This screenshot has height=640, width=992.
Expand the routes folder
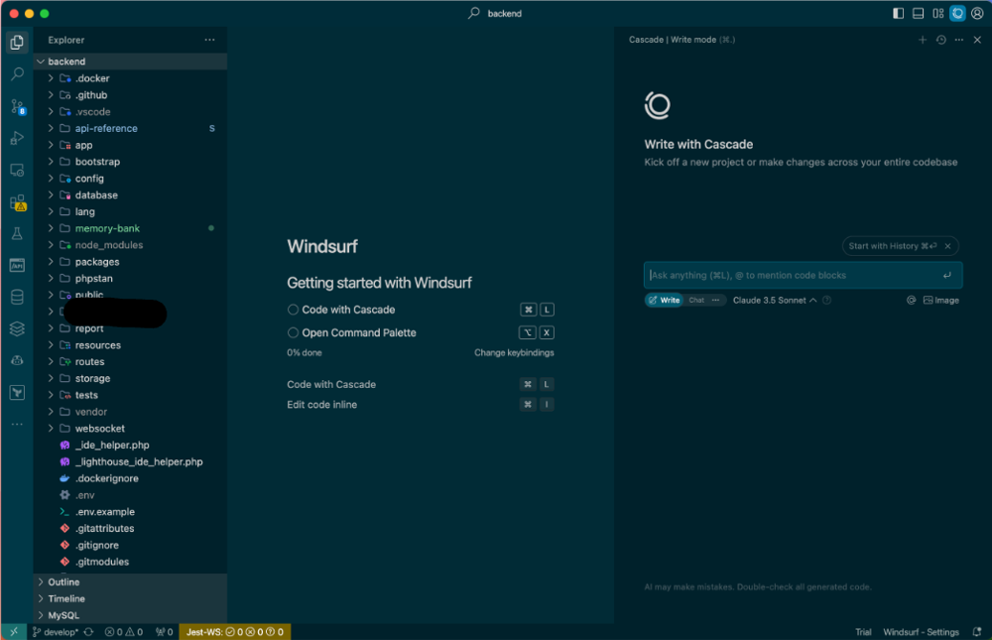point(130,362)
